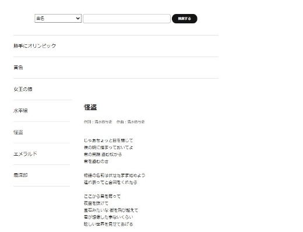Open the 曲名 search type dropdown
The width and height of the screenshot is (303, 232).
(x=58, y=19)
